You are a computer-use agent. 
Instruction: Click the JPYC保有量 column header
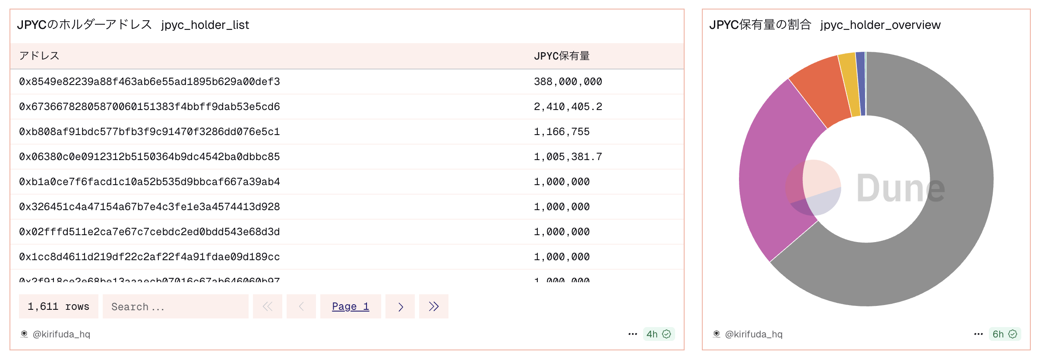pyautogui.click(x=562, y=56)
